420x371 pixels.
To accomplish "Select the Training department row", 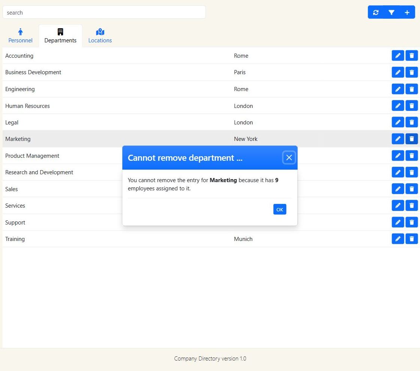I will point(112,239).
